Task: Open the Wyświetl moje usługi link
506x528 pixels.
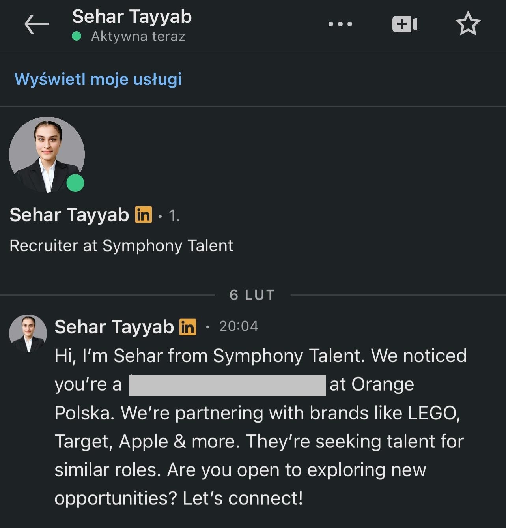Action: 98,79
